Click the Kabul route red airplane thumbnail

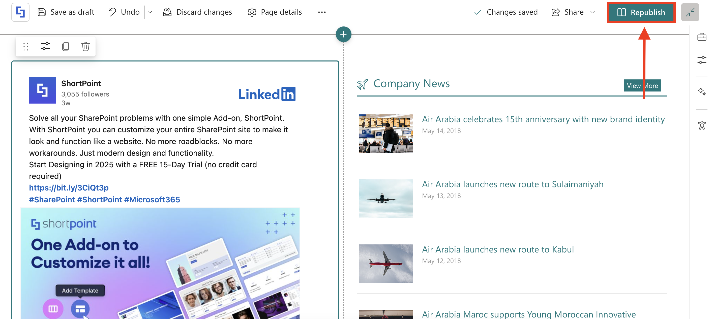(x=385, y=264)
